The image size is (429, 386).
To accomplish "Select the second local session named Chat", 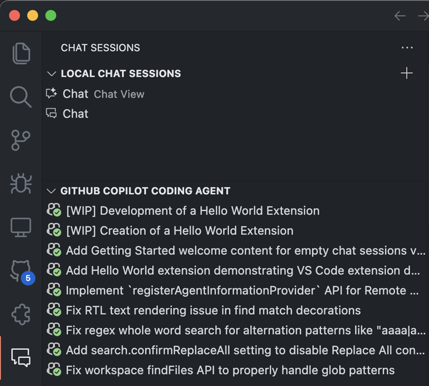I will click(76, 113).
